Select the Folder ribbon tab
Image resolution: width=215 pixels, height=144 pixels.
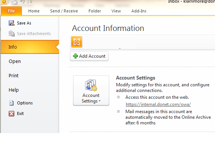[95, 11]
